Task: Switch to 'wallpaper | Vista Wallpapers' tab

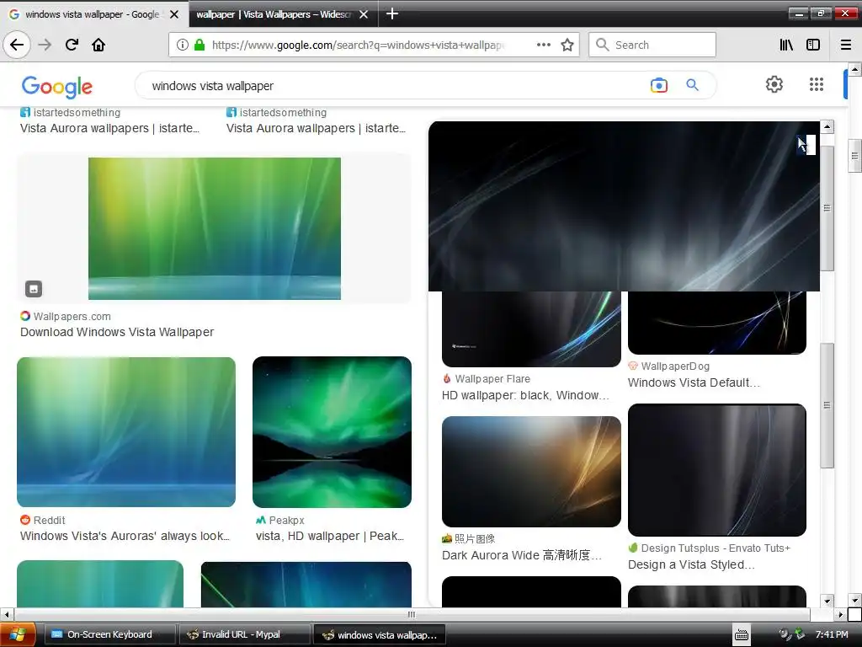Action: (274, 14)
